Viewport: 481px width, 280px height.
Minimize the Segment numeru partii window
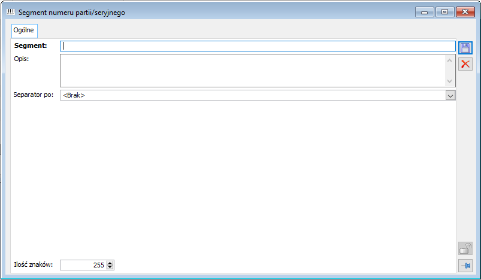(424, 12)
